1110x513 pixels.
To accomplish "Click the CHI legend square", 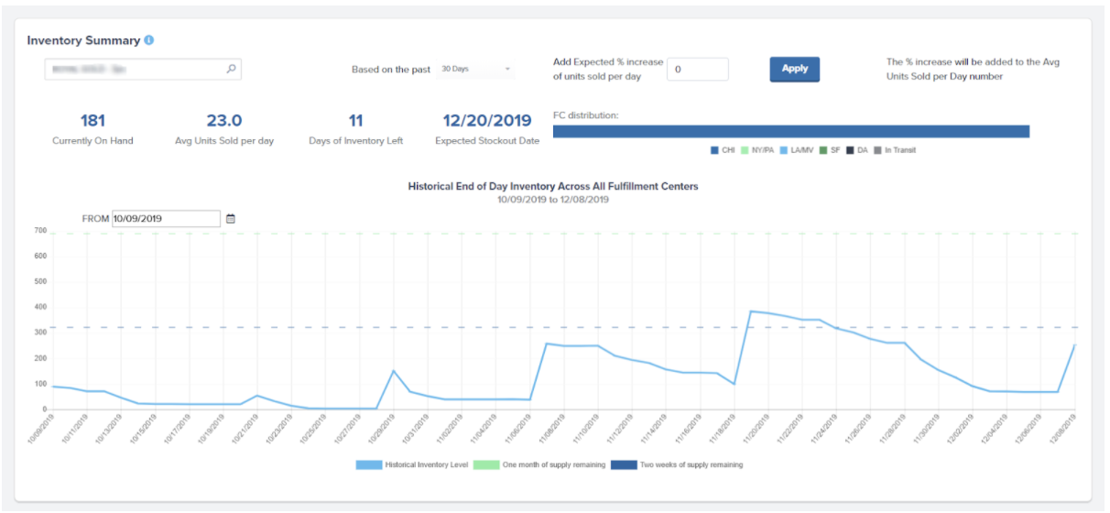I will tap(715, 150).
